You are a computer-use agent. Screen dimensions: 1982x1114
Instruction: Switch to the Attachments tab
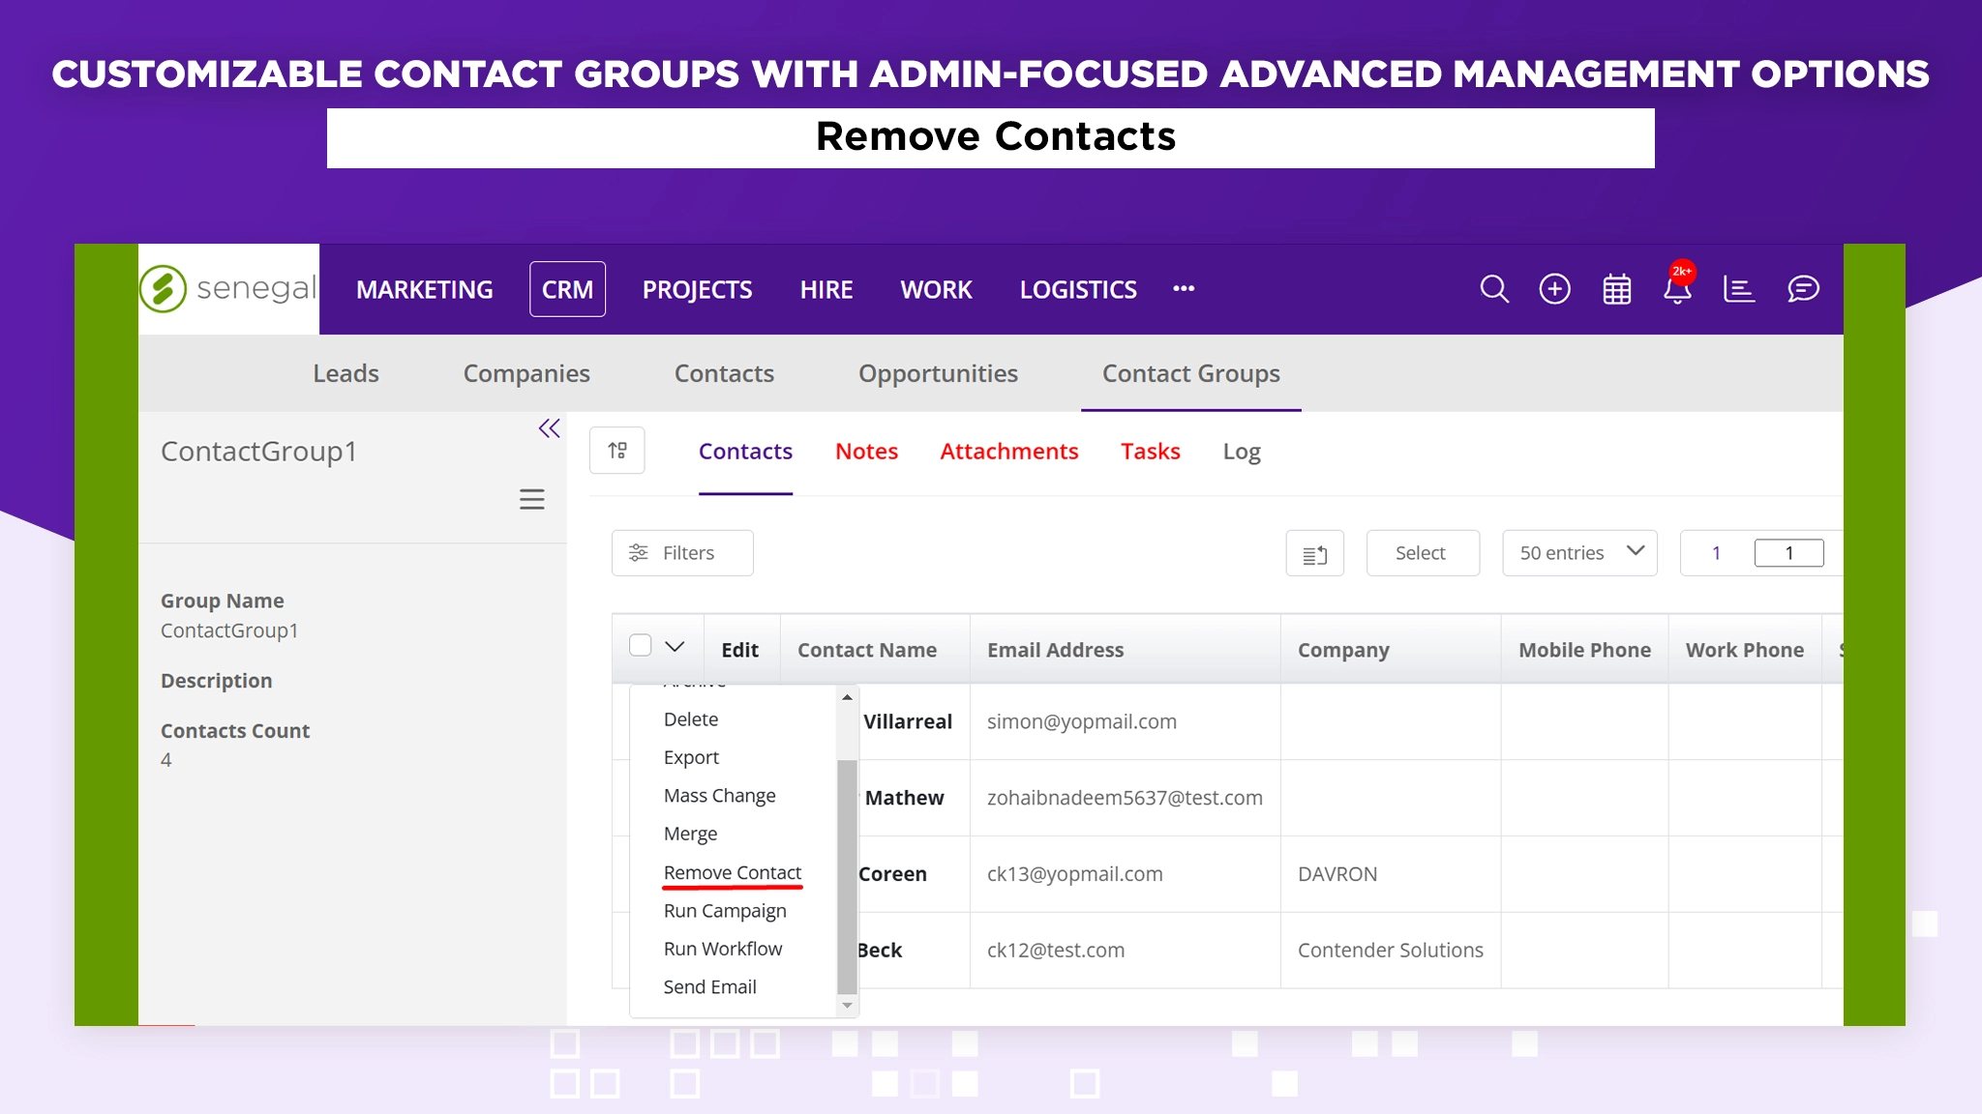pyautogui.click(x=1008, y=452)
